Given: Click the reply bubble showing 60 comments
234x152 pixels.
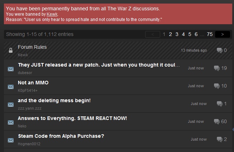Looking at the screenshot, I should [216, 121].
